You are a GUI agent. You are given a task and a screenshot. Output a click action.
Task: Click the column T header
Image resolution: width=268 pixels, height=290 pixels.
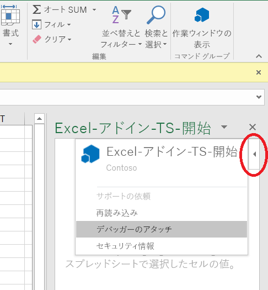[x=12, y=119]
